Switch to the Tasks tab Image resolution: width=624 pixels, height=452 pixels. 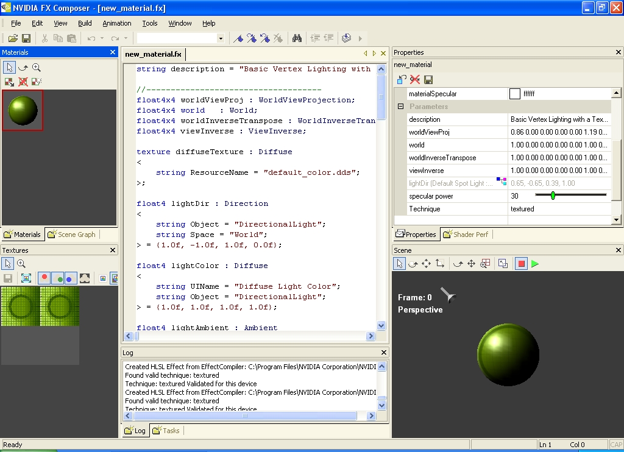pyautogui.click(x=166, y=431)
